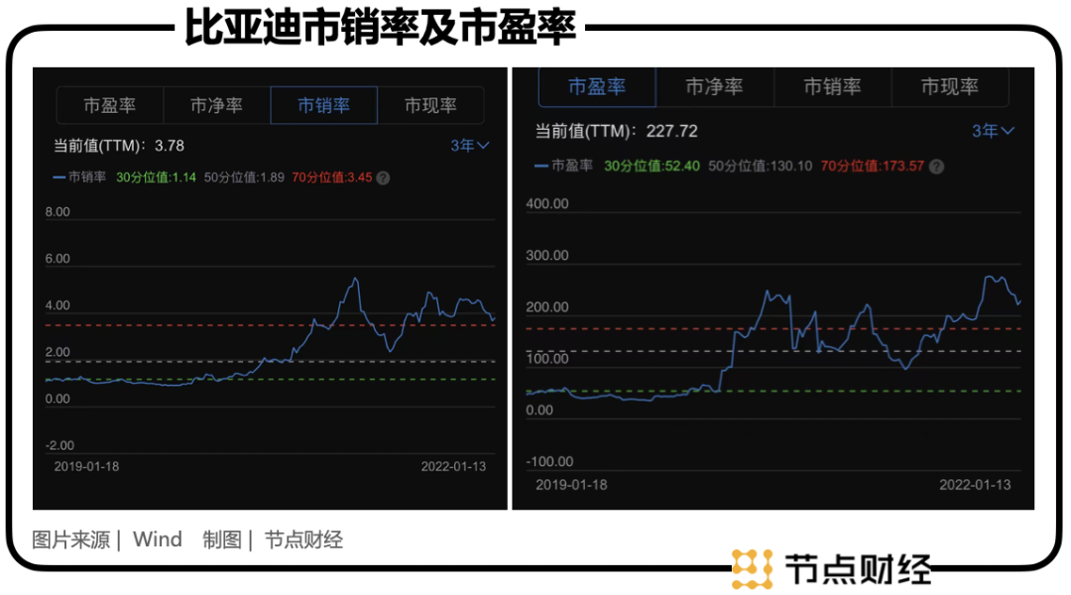Click help icon beside 70分位值:3.45
1071x595 pixels.
click(383, 178)
